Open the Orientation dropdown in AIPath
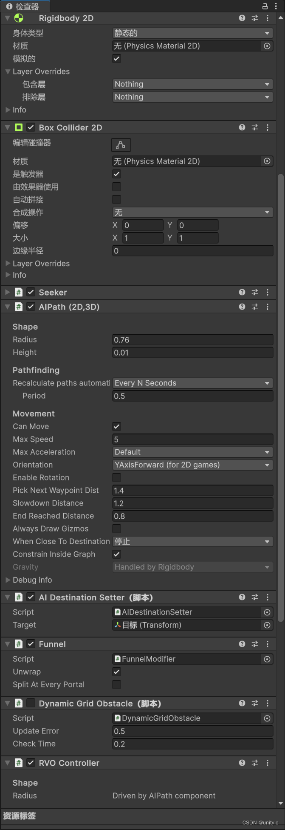This screenshot has height=830, width=285. pyautogui.click(x=192, y=465)
